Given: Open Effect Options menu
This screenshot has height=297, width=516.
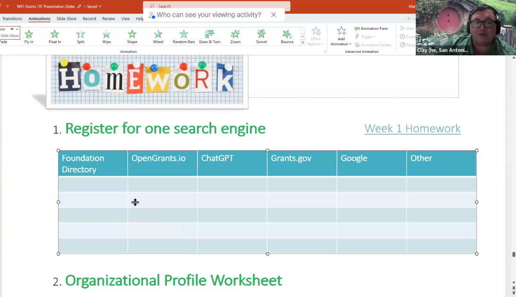Looking at the screenshot, I should [316, 36].
